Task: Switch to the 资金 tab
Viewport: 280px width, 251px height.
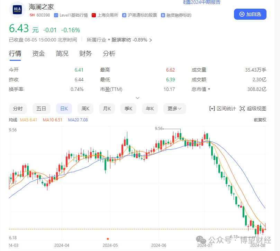Action: point(38,54)
